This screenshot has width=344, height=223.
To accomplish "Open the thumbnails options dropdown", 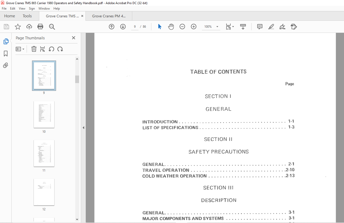I will click(x=20, y=49).
